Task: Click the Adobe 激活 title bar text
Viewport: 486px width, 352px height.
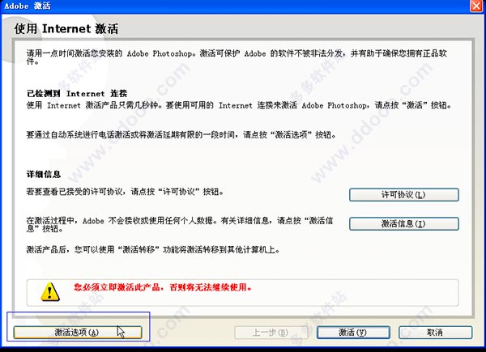Action: click(28, 6)
